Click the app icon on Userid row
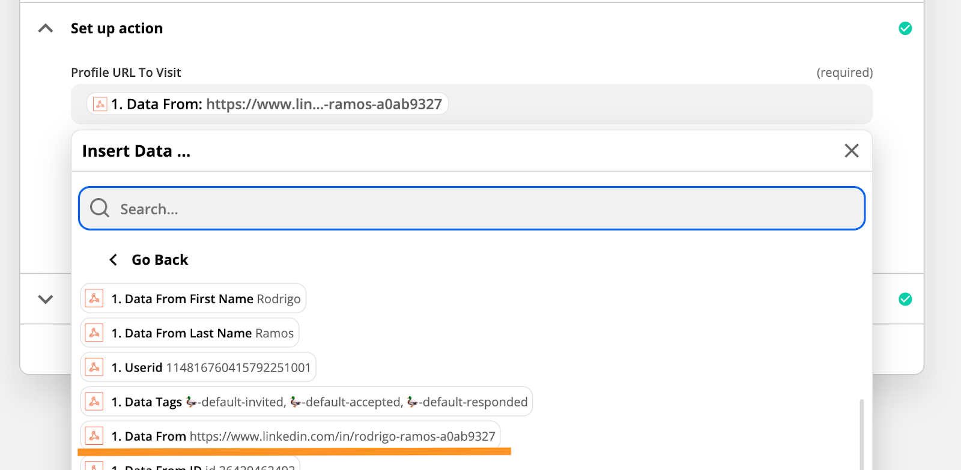 tap(94, 367)
